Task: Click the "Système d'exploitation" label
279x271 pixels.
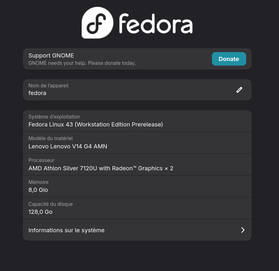Action: pyautogui.click(x=54, y=117)
